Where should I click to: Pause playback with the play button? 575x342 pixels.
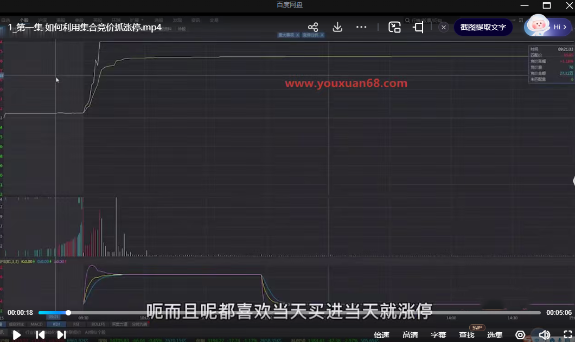(x=15, y=334)
